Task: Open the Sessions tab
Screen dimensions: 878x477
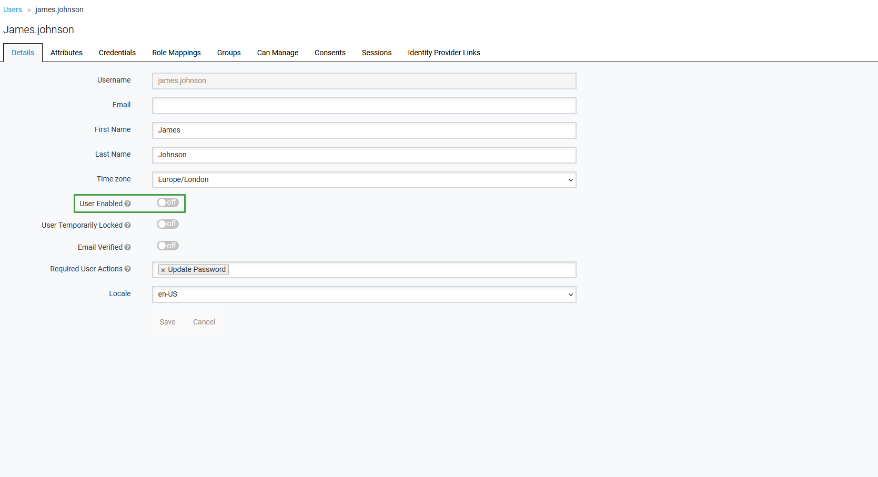Action: click(376, 53)
